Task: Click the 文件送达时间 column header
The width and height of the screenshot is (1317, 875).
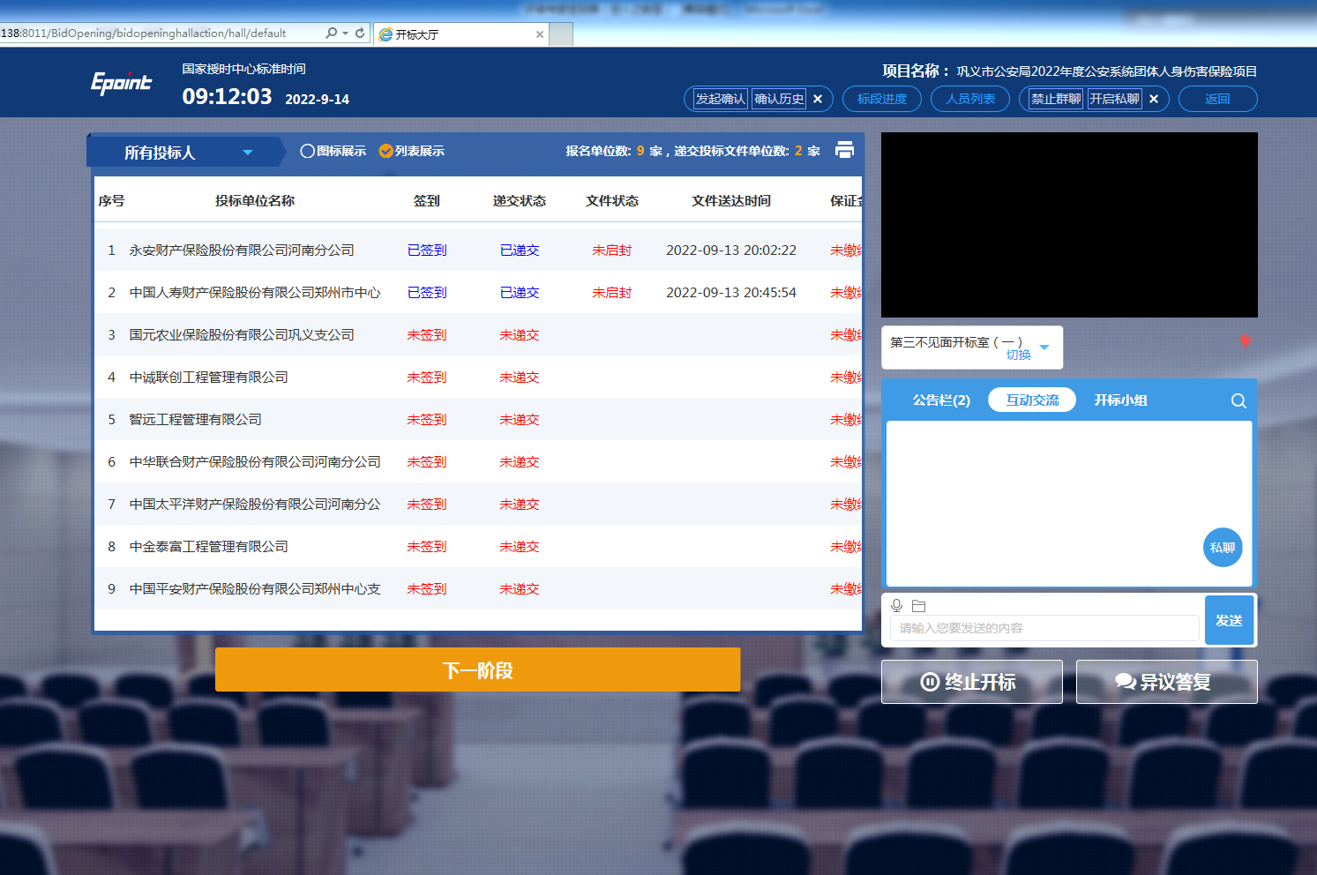Action: pyautogui.click(x=731, y=201)
